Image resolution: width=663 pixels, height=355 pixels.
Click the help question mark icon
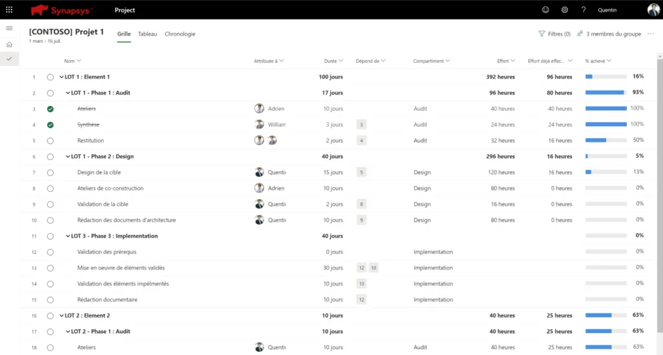pos(583,10)
